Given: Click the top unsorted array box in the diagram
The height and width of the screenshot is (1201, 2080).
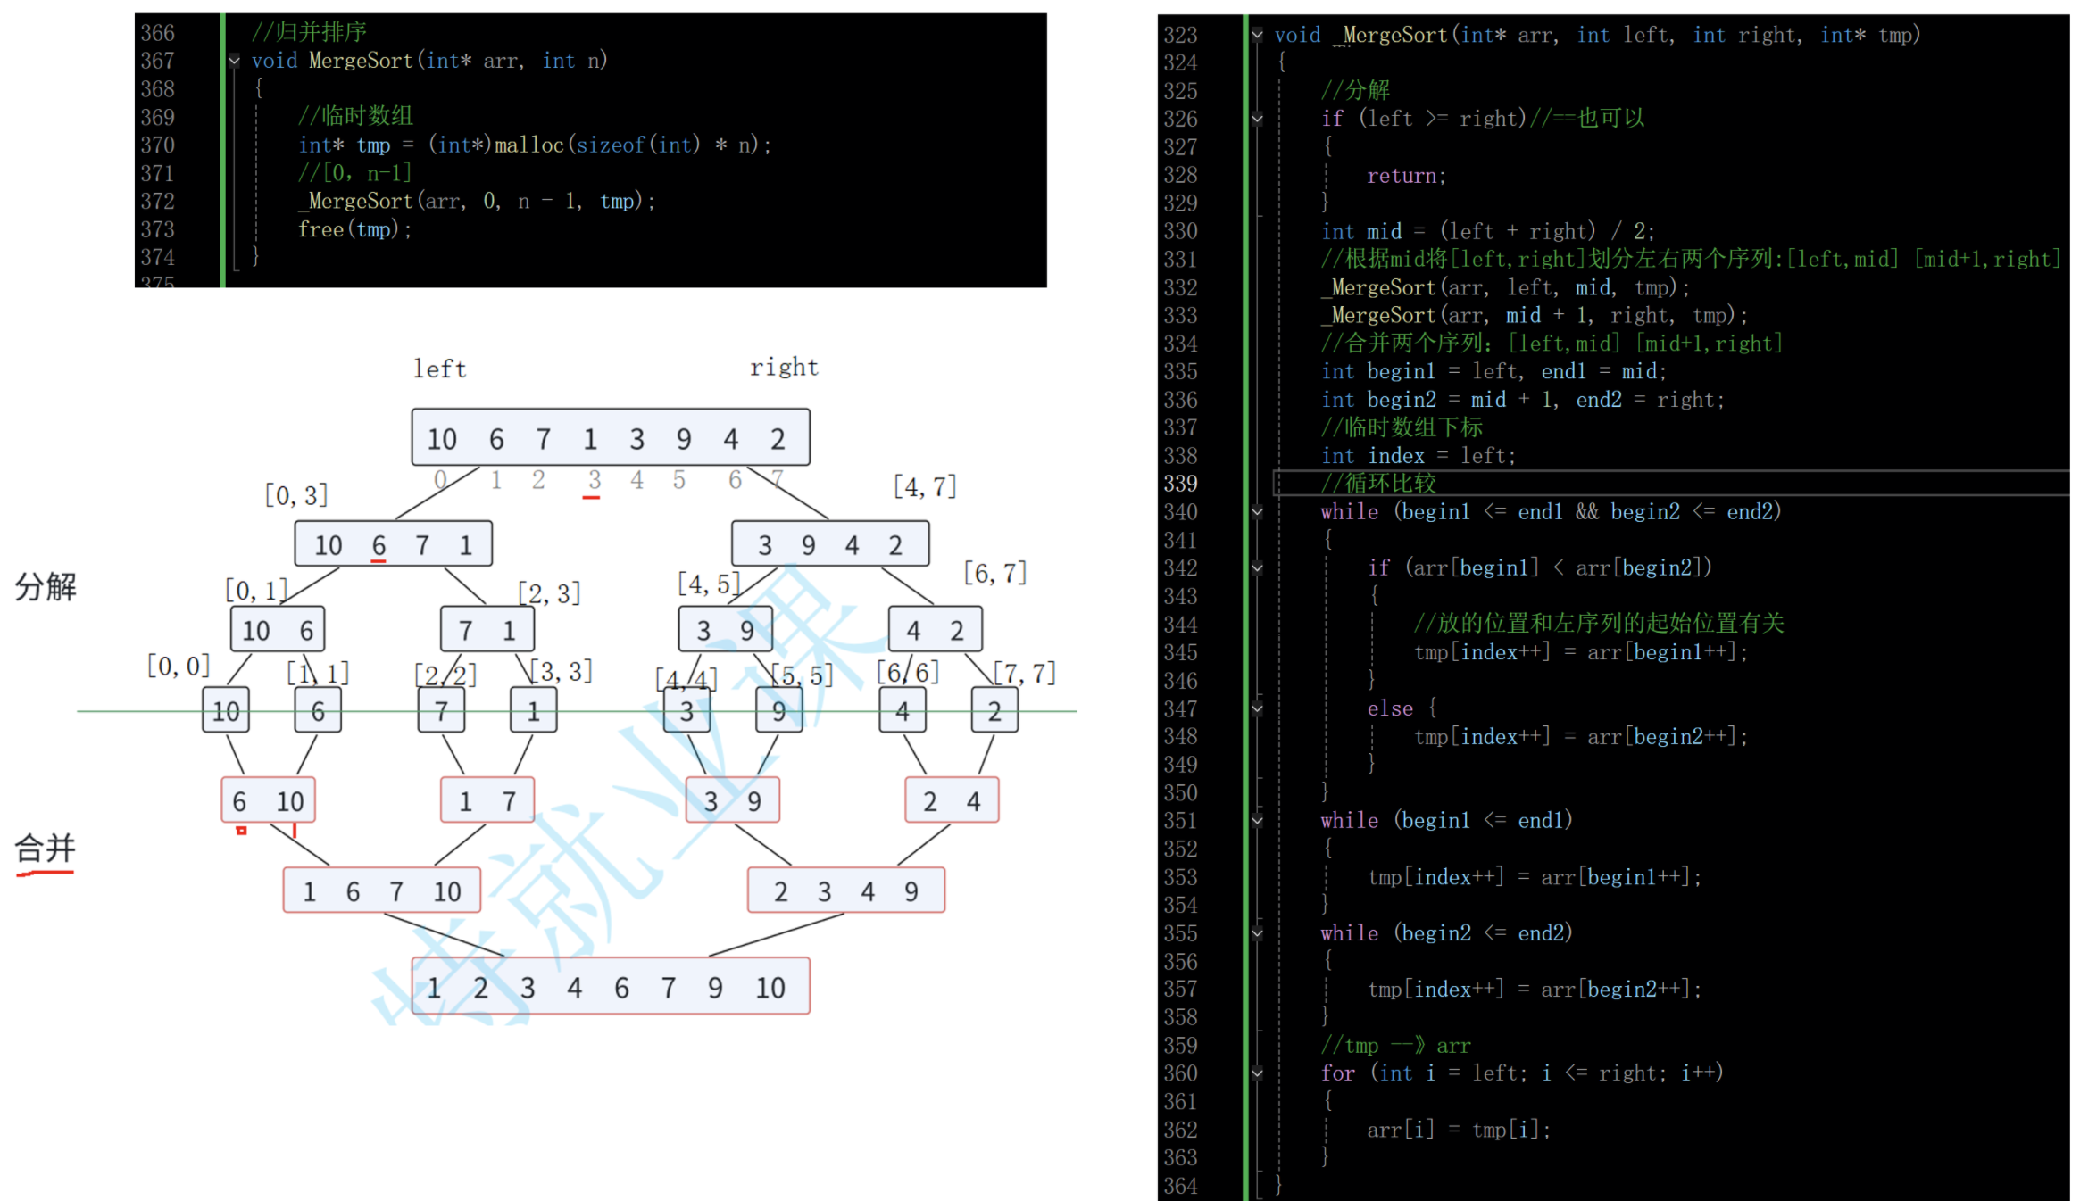Looking at the screenshot, I should (610, 437).
